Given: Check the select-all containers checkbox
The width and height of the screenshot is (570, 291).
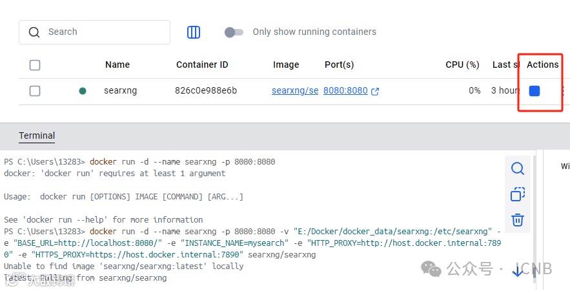Looking at the screenshot, I should point(35,65).
